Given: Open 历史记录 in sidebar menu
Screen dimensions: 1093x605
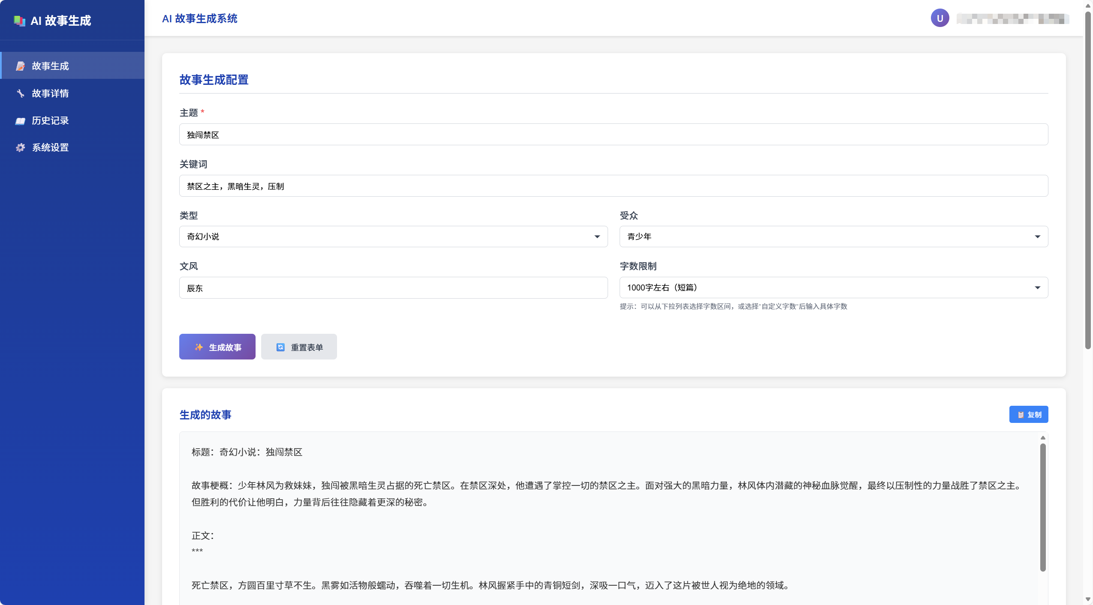Looking at the screenshot, I should (x=50, y=121).
